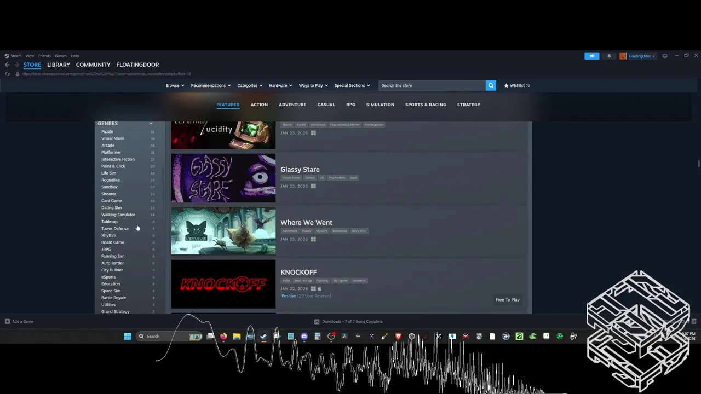The image size is (701, 394).
Task: Go forward with the navigation arrow
Action: (x=16, y=65)
